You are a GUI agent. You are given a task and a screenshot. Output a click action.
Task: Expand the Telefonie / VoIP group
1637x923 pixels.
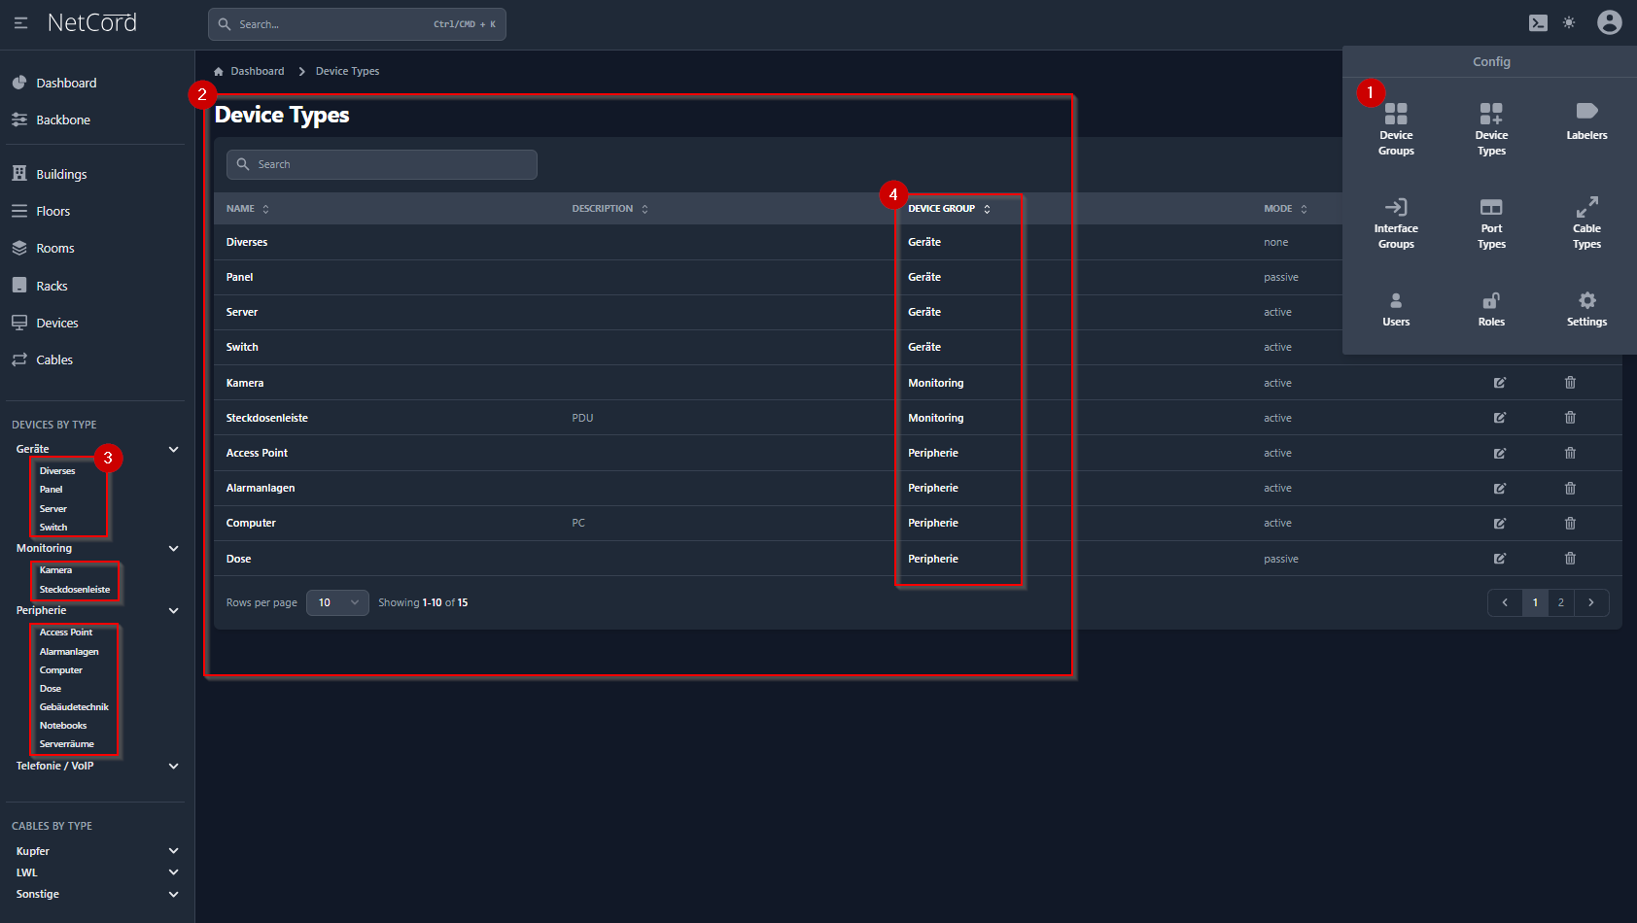173,766
